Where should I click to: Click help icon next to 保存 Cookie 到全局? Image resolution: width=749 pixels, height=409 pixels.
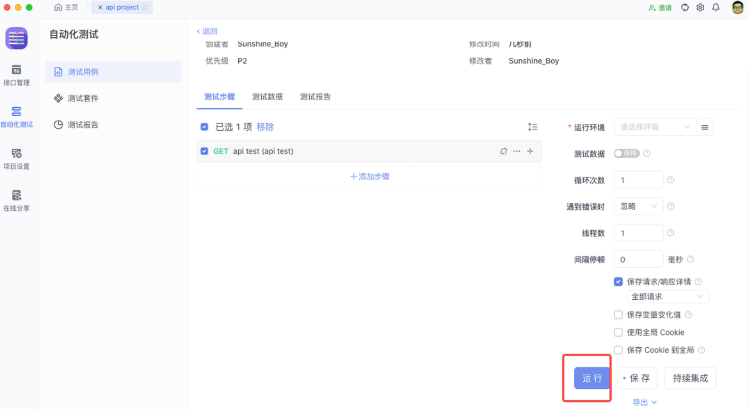coord(701,350)
